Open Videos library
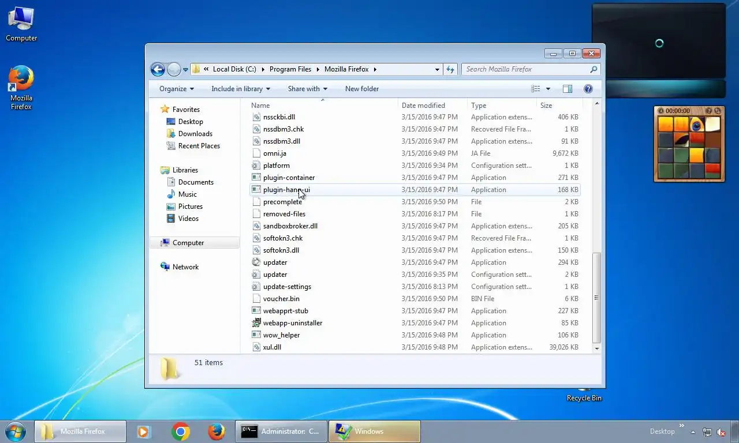Image resolution: width=739 pixels, height=443 pixels. tap(188, 219)
